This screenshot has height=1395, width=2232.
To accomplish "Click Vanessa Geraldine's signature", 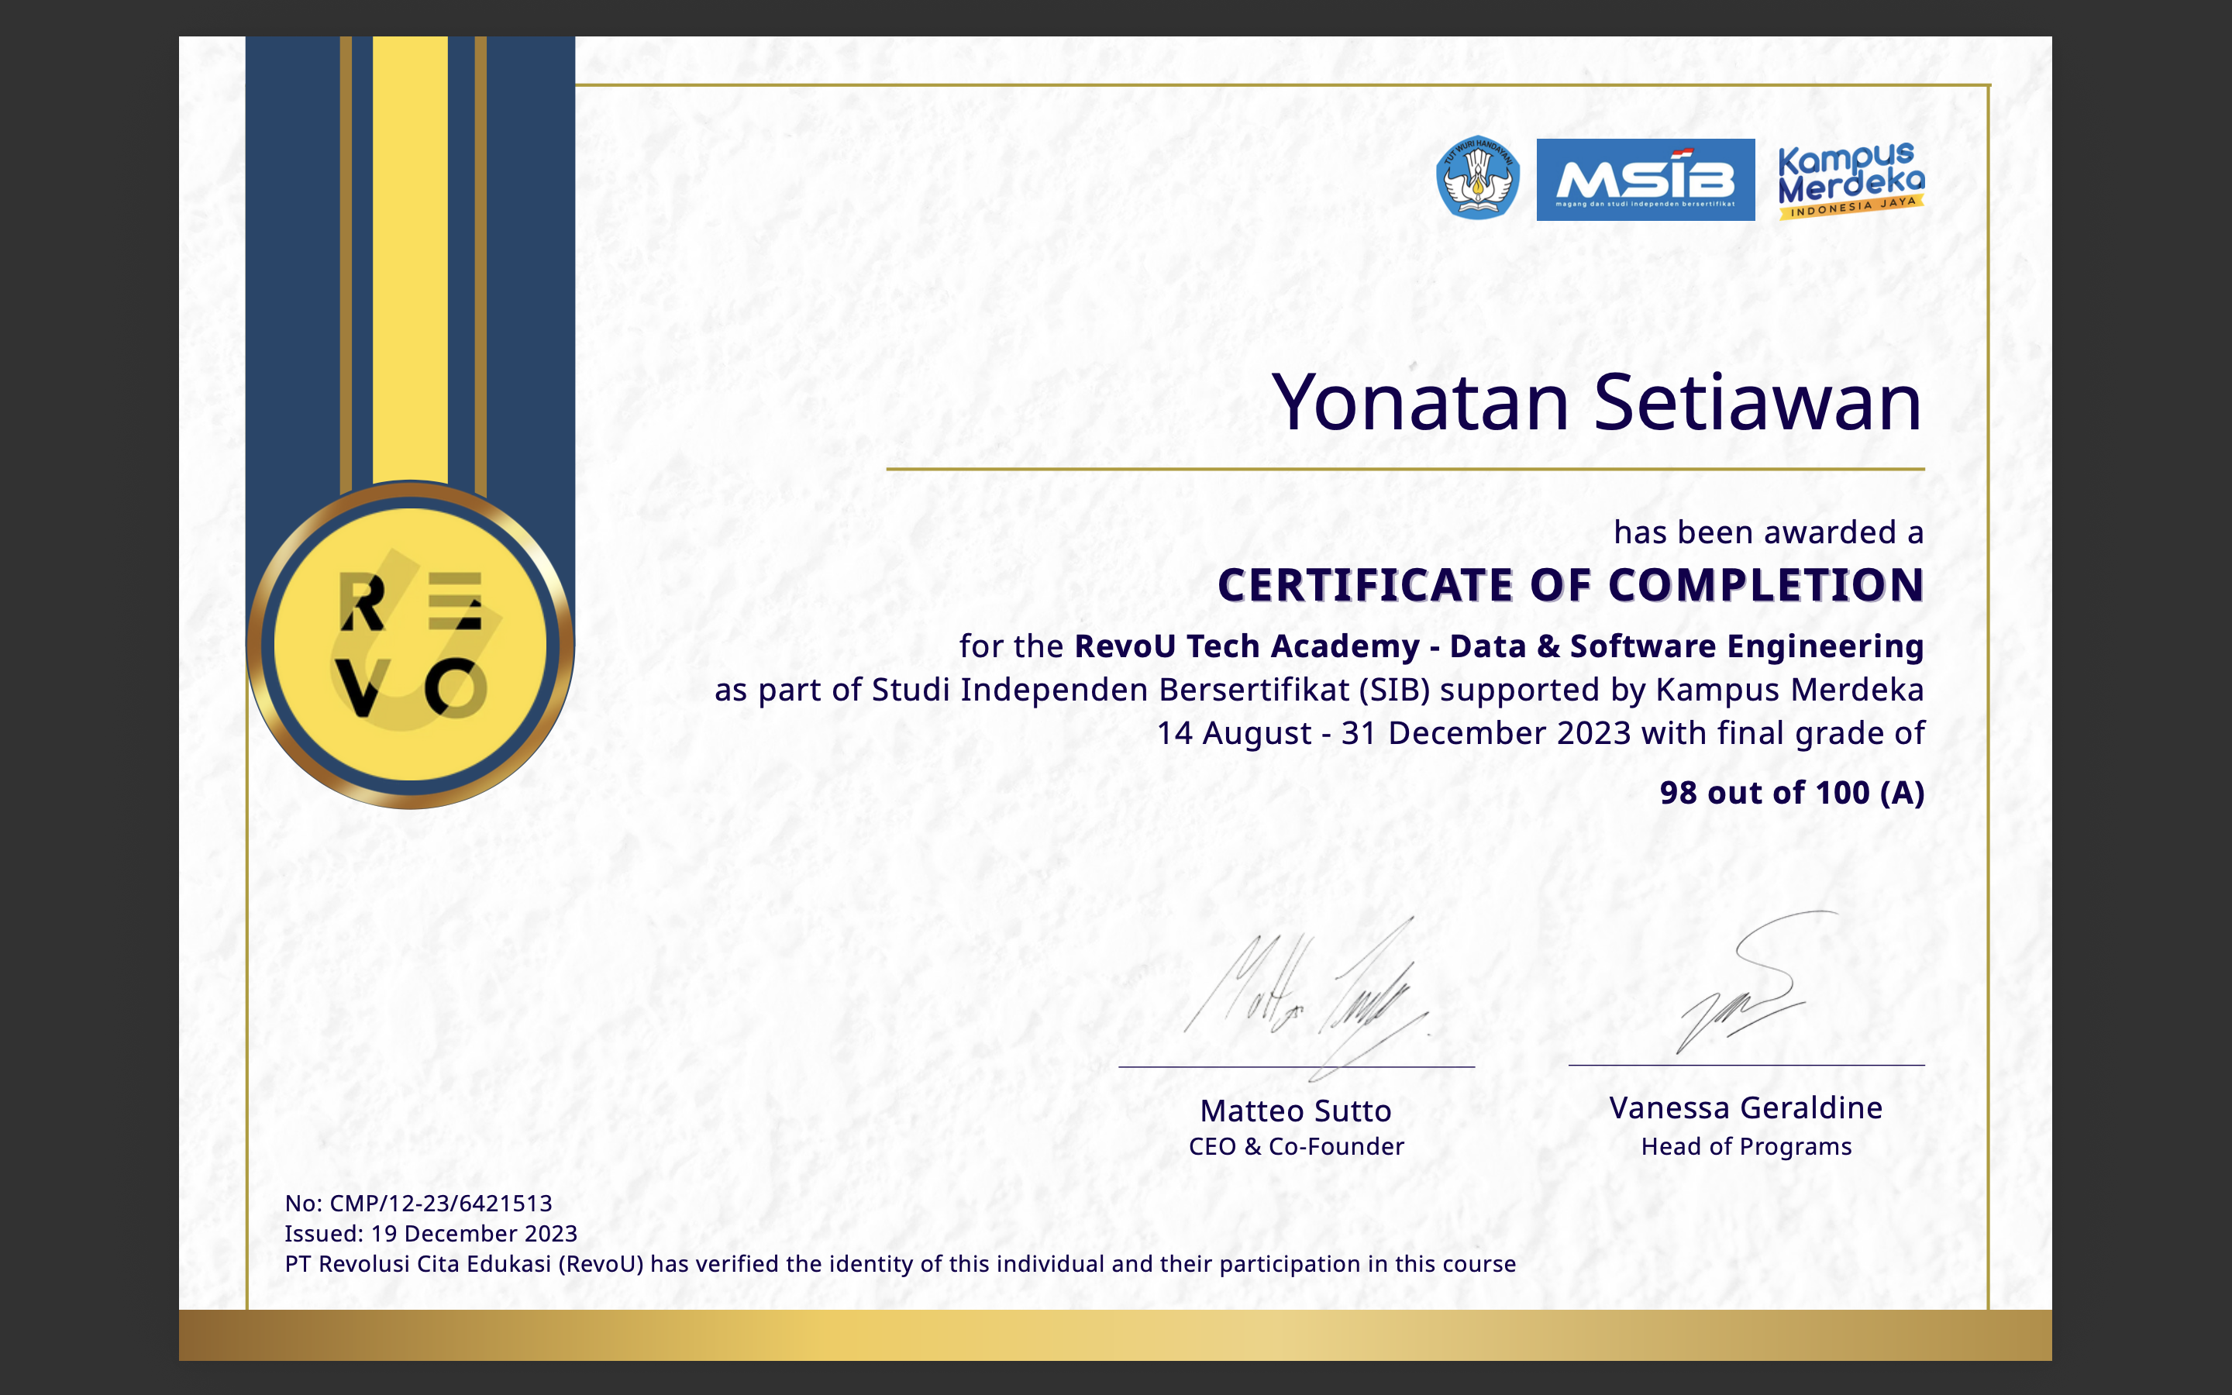I will click(1756, 983).
